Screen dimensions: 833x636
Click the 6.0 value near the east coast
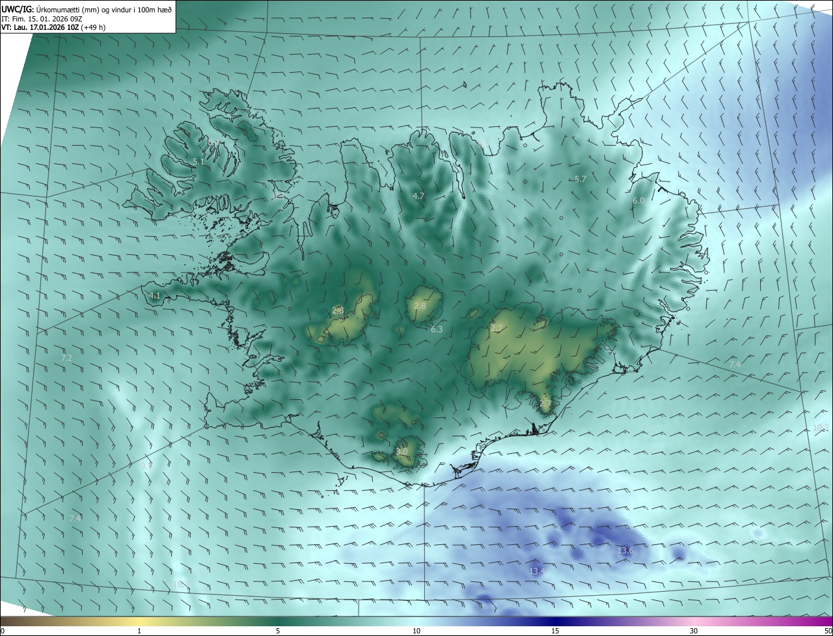(x=638, y=201)
